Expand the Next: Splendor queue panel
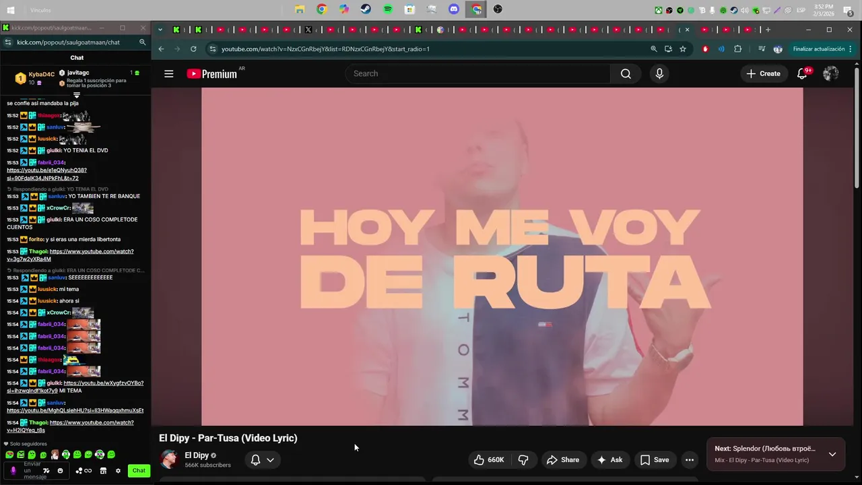 832,454
